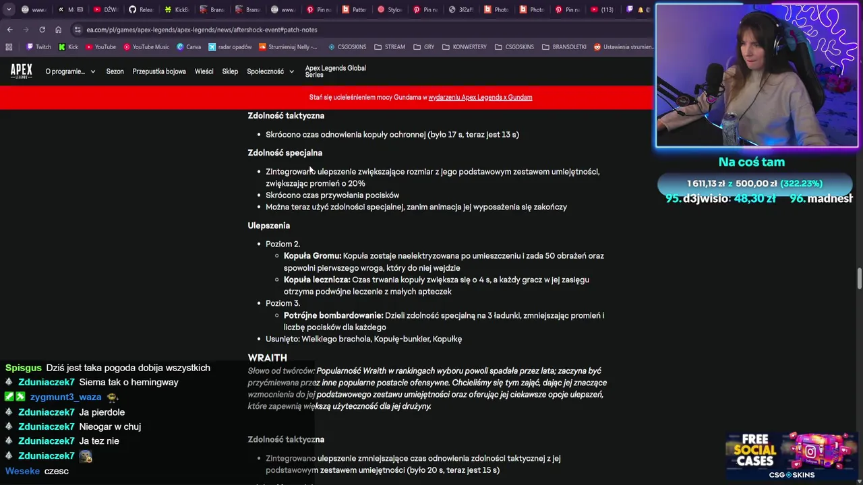Open the Sezon menu item

(115, 71)
